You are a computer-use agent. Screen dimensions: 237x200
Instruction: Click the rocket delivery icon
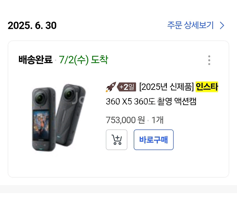click(x=111, y=87)
